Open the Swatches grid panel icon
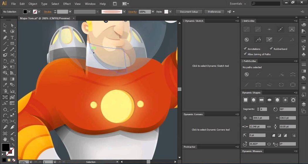308x164 pixels. [x=304, y=41]
